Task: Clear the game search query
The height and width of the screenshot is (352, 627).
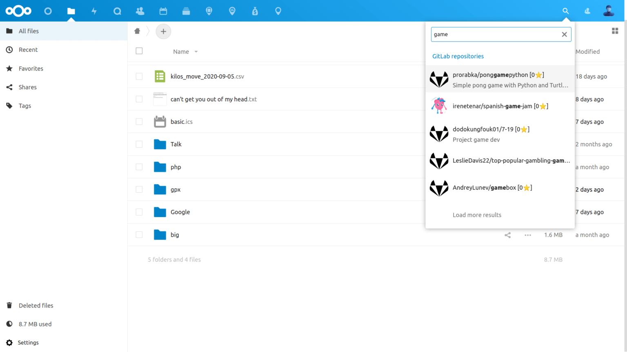Action: (x=564, y=34)
